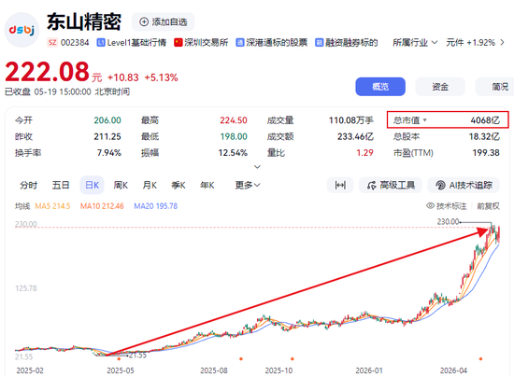Select the 分时 chart period
The width and height of the screenshot is (514, 377).
click(29, 185)
